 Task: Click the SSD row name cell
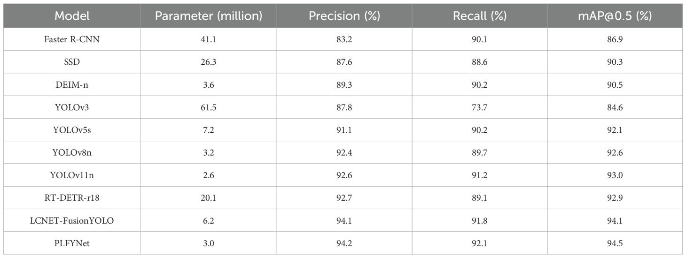coord(72,62)
